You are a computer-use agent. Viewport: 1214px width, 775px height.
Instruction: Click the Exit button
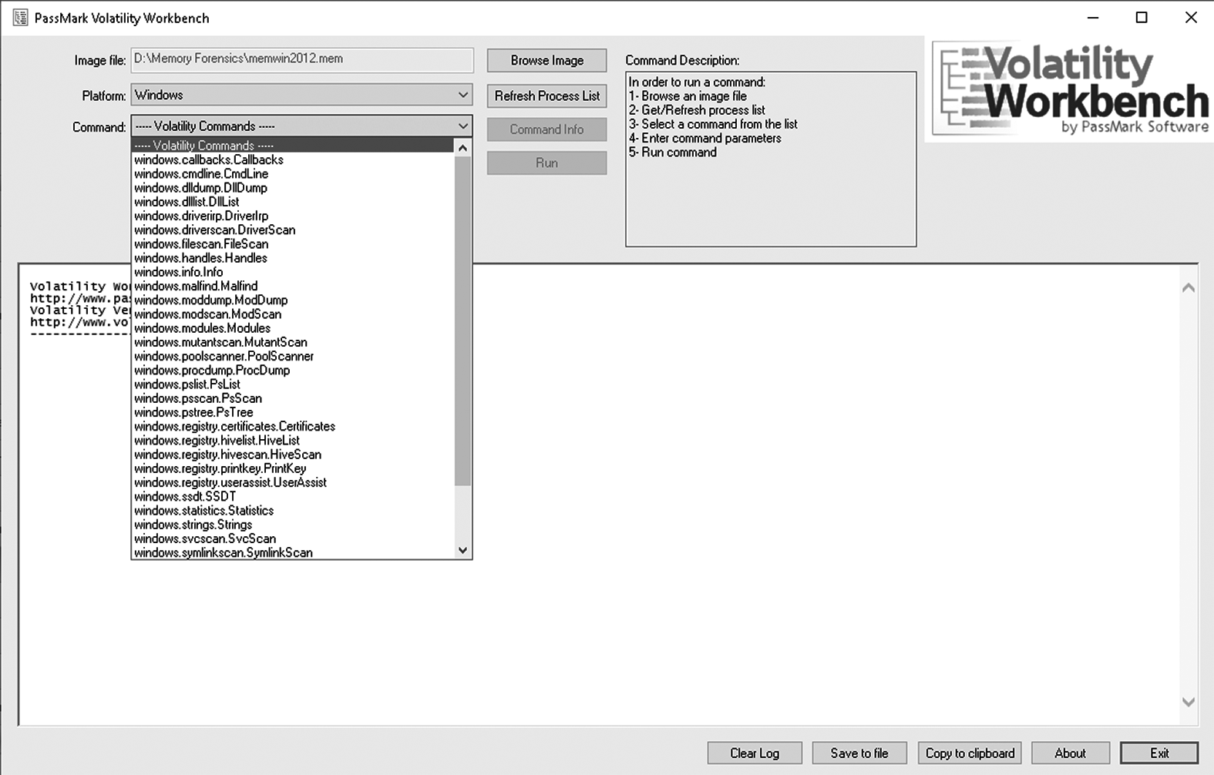[1159, 753]
